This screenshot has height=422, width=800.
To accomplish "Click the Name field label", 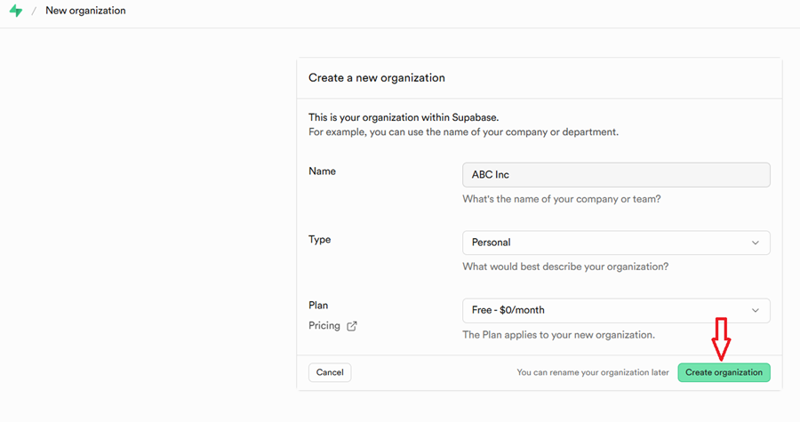I will 322,171.
